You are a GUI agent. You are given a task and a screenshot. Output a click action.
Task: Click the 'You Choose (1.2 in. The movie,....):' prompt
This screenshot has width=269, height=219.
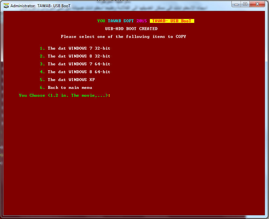[65, 95]
